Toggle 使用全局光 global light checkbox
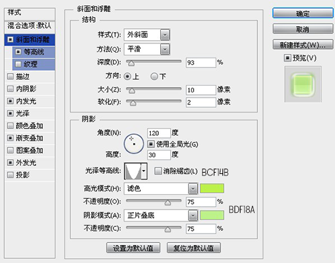The height and width of the screenshot is (263, 335). 151,145
